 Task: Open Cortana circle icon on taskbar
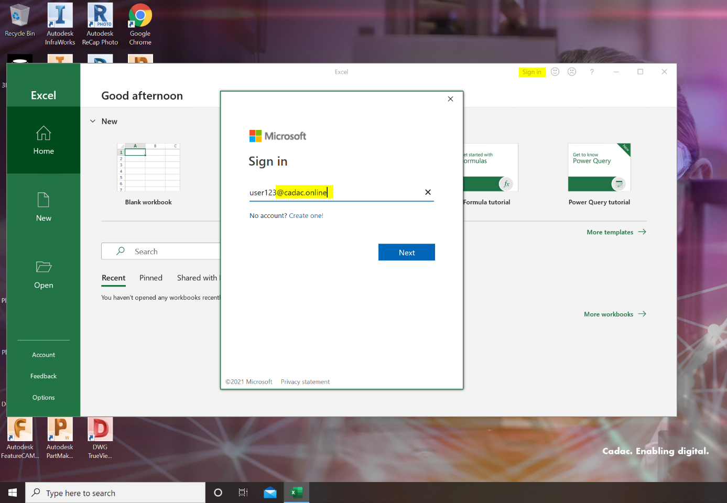pyautogui.click(x=218, y=493)
